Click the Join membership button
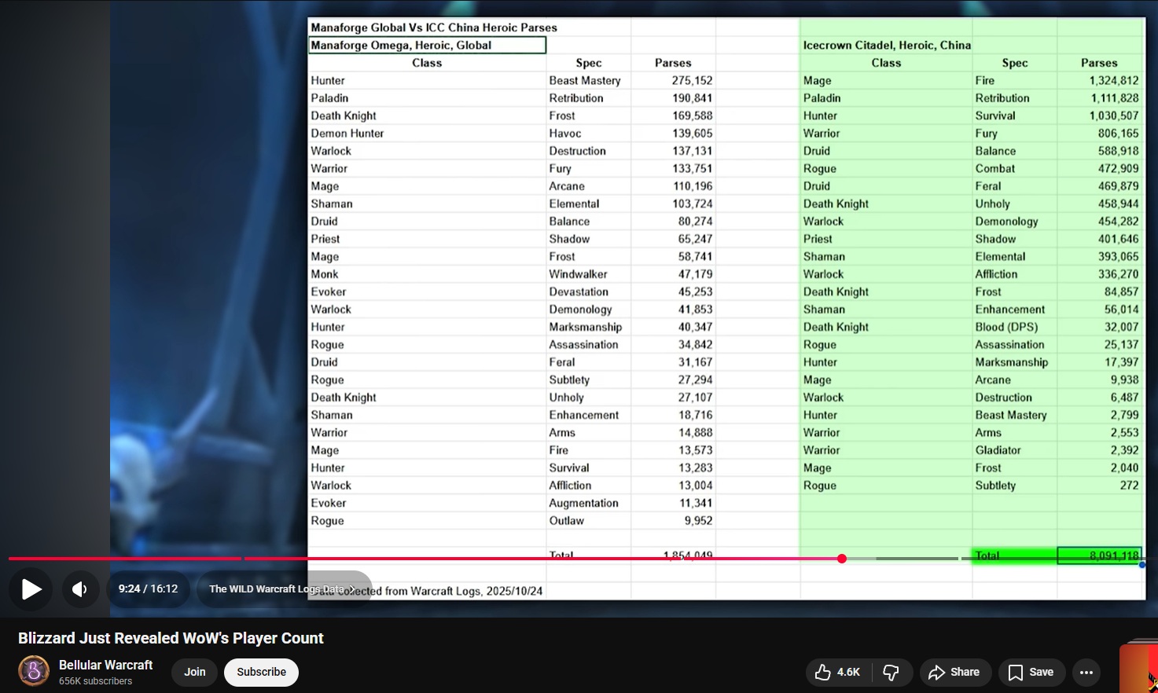This screenshot has width=1158, height=693. pos(195,672)
